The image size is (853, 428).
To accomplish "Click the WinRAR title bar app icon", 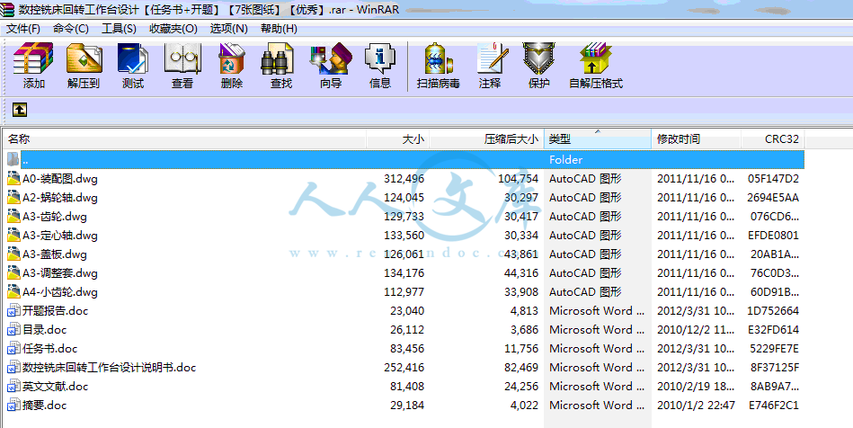I will 7,9.
